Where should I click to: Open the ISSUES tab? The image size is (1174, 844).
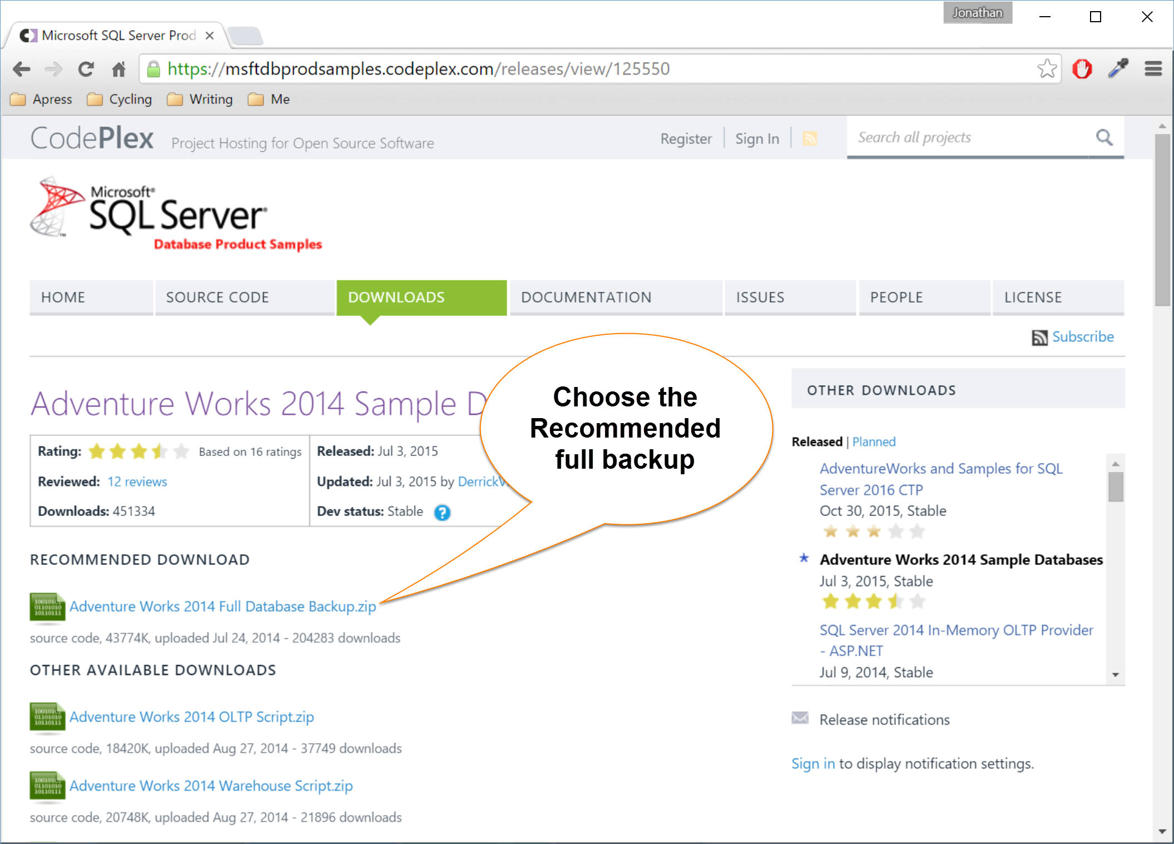click(790, 297)
